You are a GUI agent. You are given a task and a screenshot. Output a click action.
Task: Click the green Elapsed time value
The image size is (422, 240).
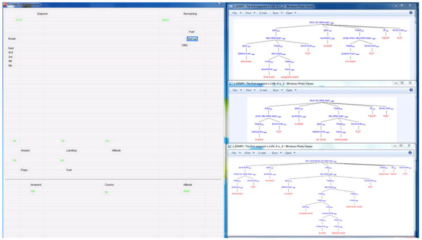(19, 20)
